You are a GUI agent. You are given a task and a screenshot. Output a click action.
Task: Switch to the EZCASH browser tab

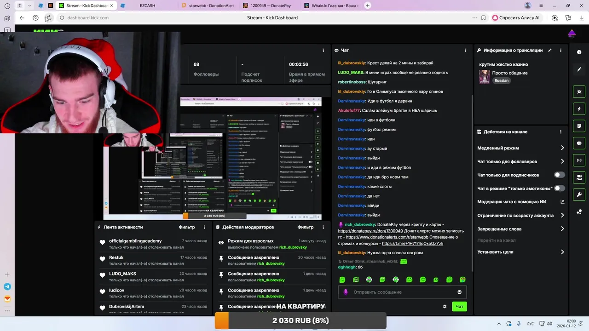(x=147, y=6)
